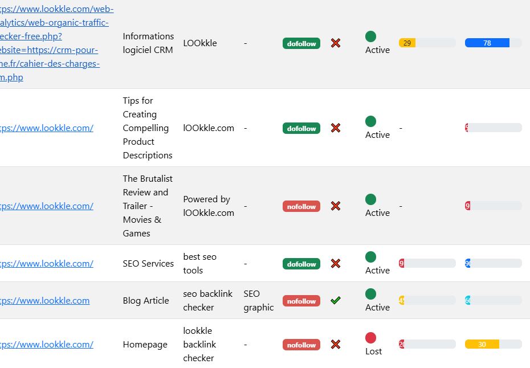Click the red X icon in the SEO Services row
530x368 pixels.
pyautogui.click(x=336, y=263)
